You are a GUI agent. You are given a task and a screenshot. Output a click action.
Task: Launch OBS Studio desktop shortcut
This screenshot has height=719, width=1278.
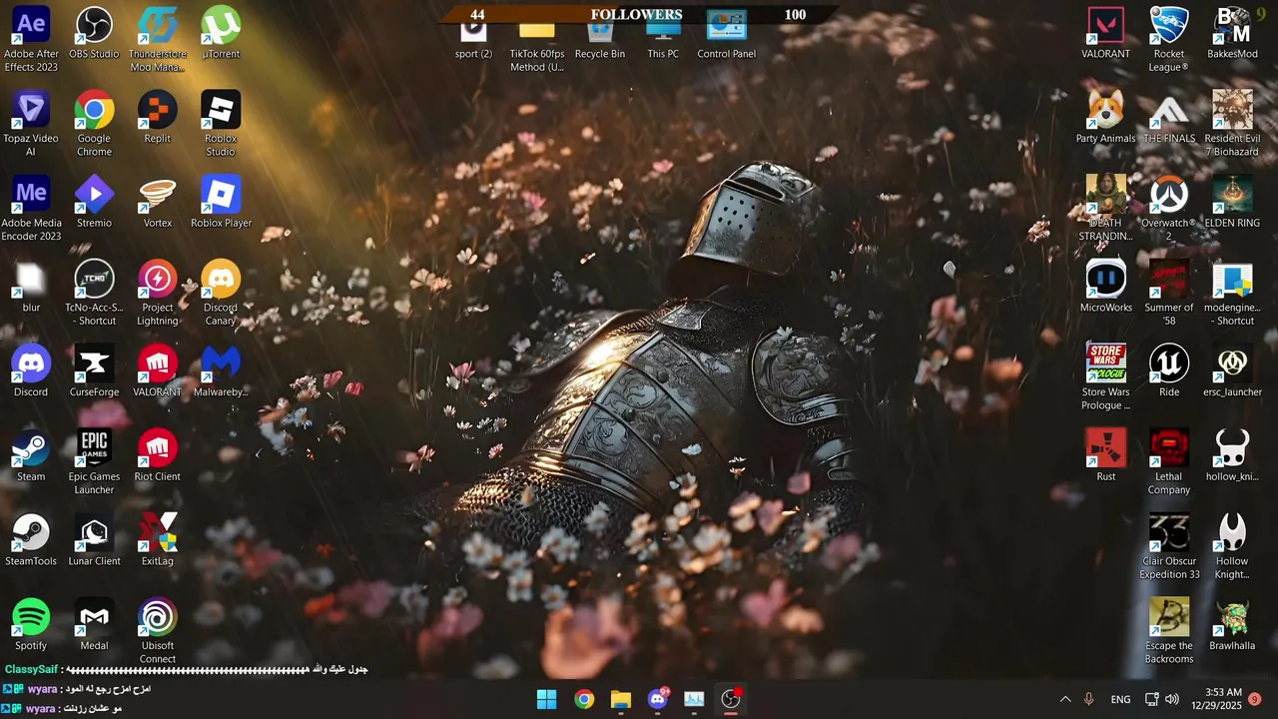click(94, 33)
